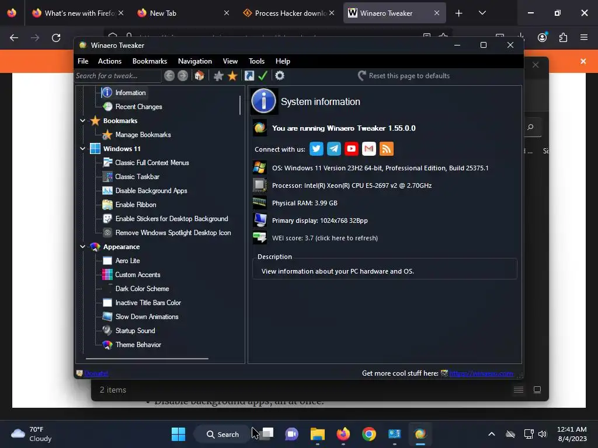
Task: Click WEI score text to refresh
Action: tap(325, 238)
